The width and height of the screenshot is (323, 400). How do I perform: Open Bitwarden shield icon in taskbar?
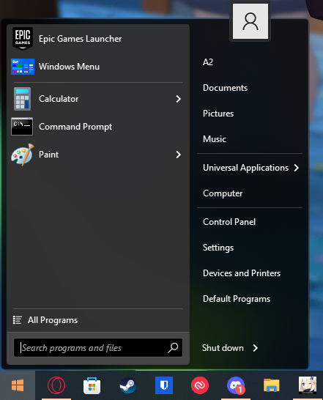(x=164, y=385)
